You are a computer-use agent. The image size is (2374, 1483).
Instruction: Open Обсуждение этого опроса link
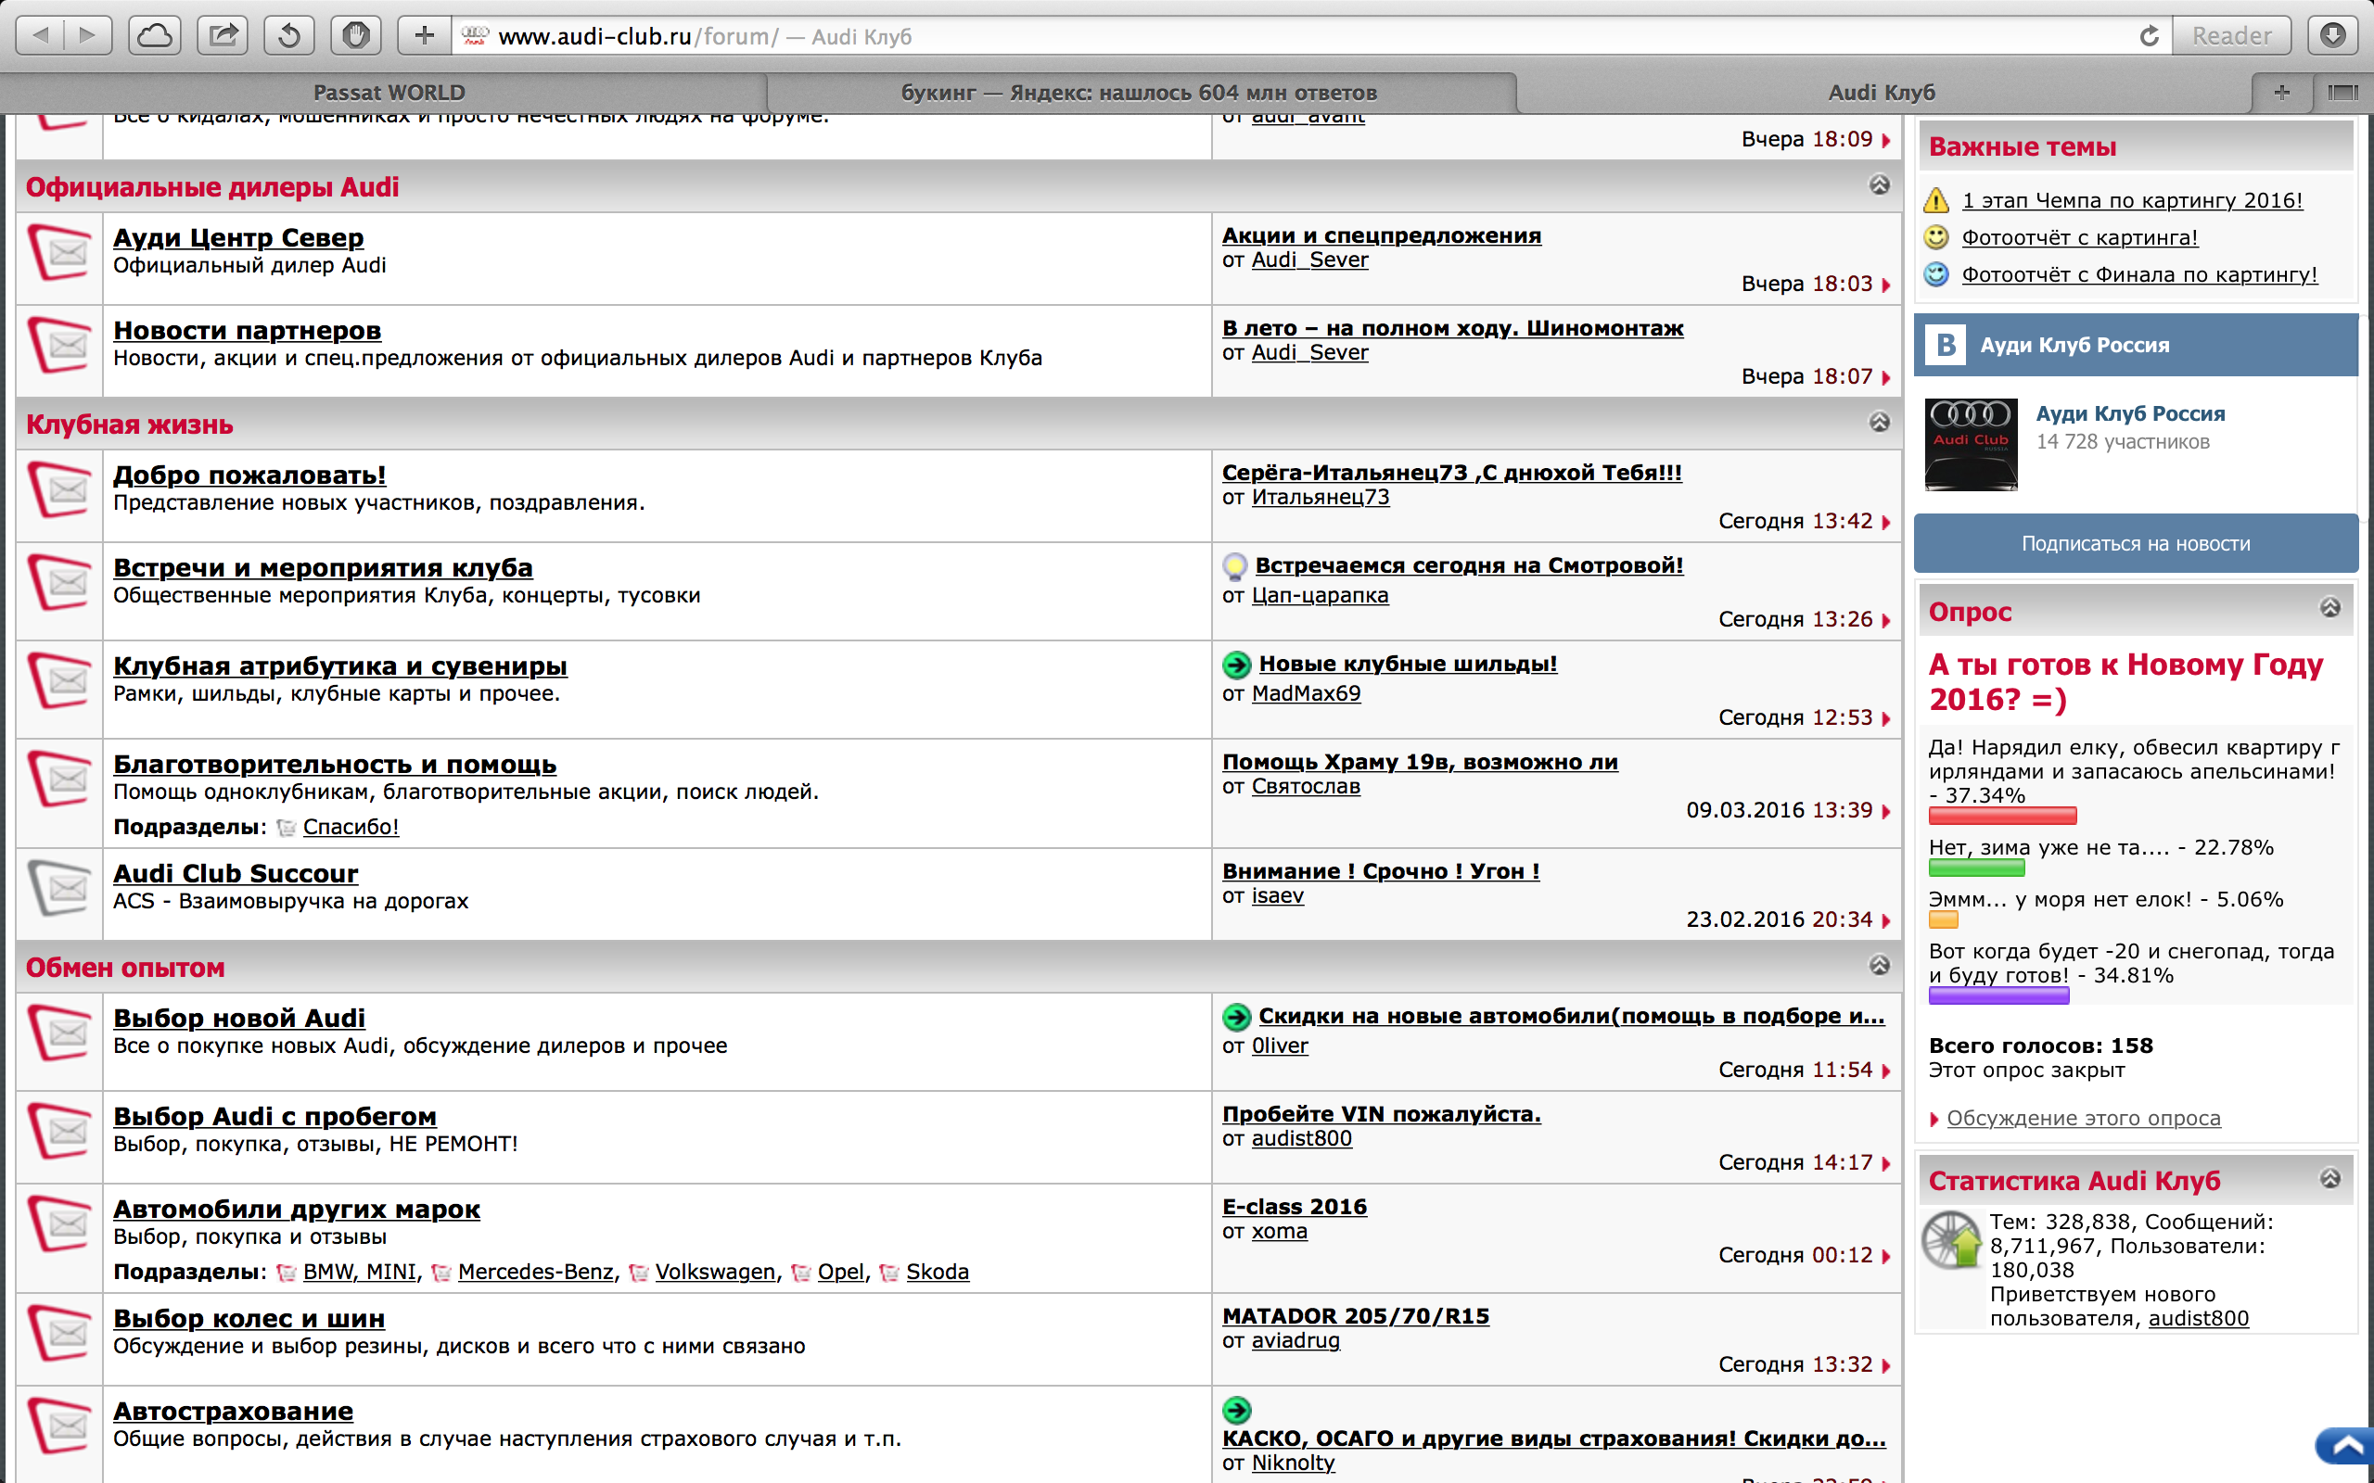(2084, 1118)
